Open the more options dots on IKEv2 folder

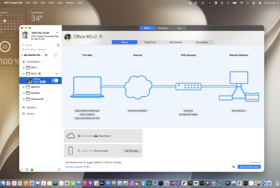pos(56,74)
